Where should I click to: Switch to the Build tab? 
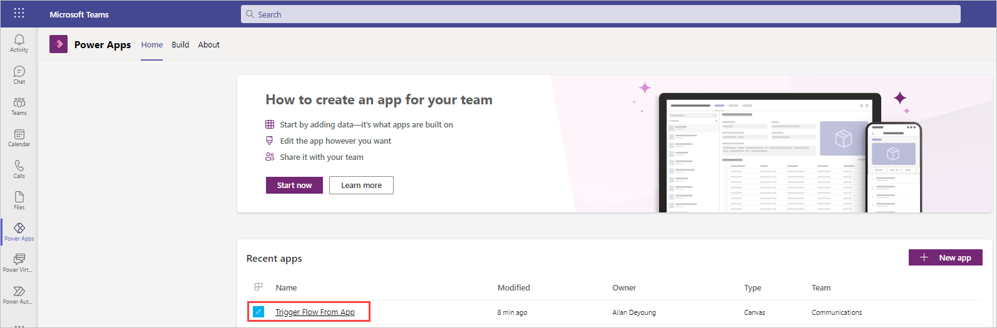[180, 45]
